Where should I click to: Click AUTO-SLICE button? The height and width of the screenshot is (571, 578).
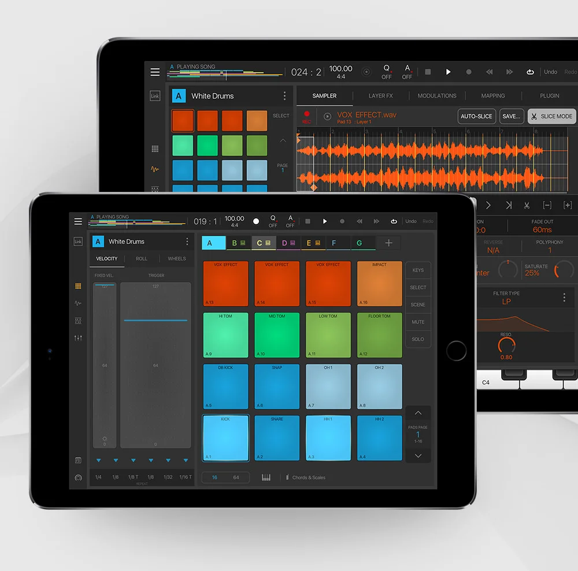pos(476,117)
